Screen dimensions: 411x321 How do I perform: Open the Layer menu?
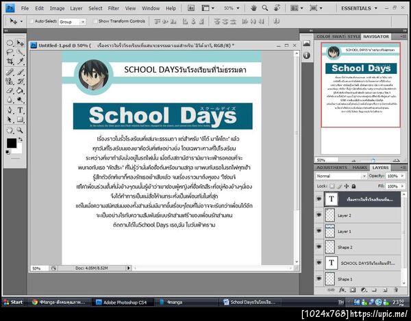pyautogui.click(x=76, y=8)
